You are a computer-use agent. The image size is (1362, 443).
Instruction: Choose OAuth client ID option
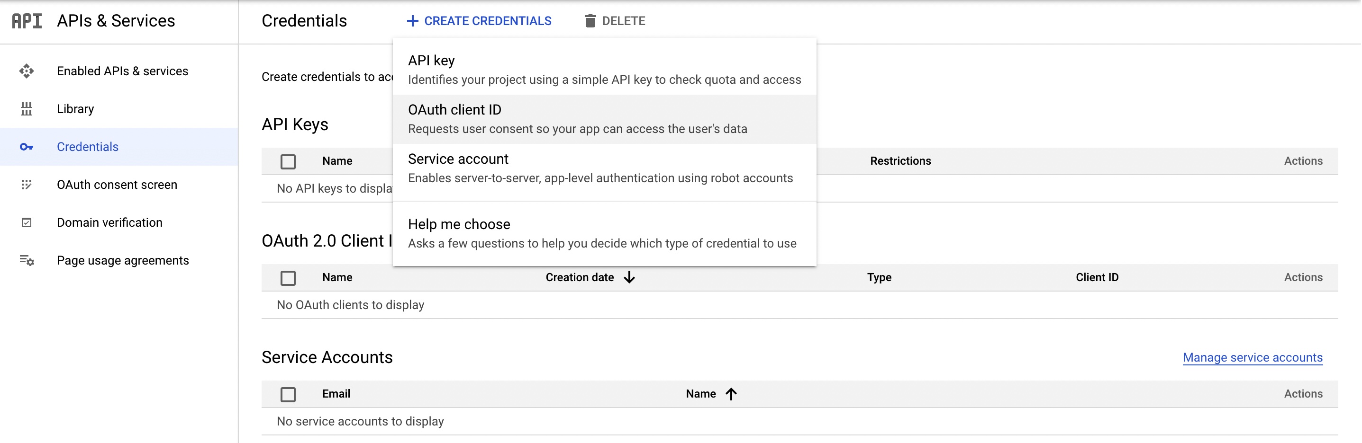coord(604,119)
